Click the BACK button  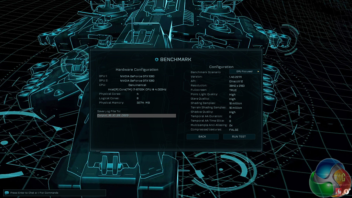[202, 136]
